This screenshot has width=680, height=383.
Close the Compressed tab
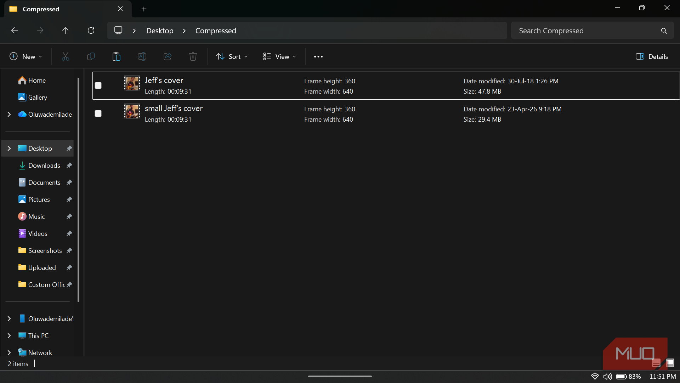click(120, 9)
